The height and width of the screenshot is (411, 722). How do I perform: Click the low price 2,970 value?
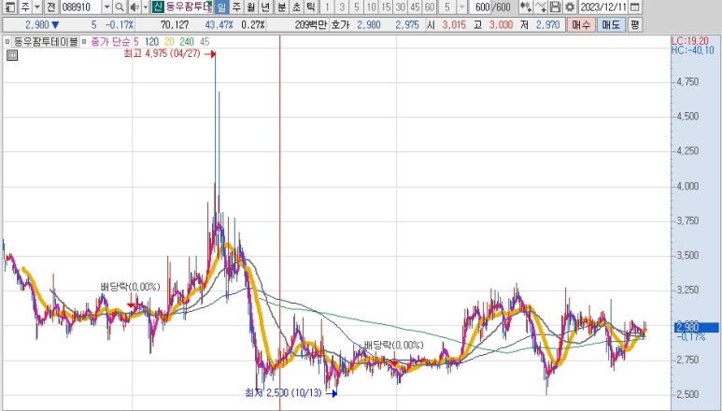(547, 25)
